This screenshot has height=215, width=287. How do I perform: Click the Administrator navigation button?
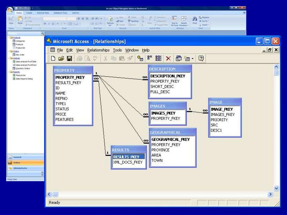point(20,168)
